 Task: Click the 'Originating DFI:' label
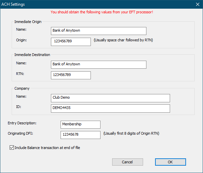(21, 133)
